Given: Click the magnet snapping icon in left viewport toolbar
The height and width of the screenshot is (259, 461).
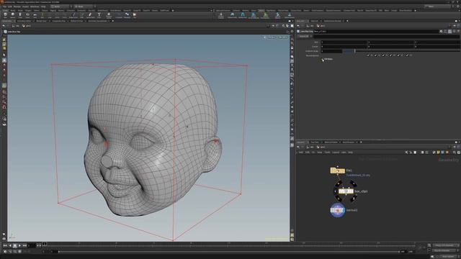Looking at the screenshot, I should [4, 107].
